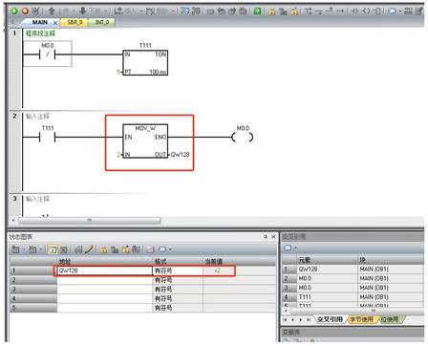Viewport: 428px width, 346px height.
Task: Open the editor view dropdown at toolbar end
Action: (400, 11)
